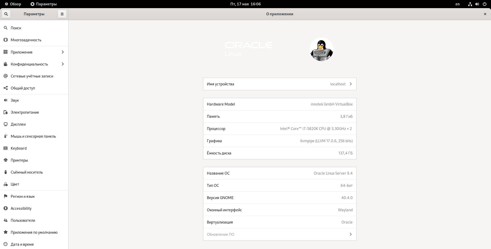Open the Обзор activities overview
Viewport: 491px width, 249px height.
tap(13, 4)
